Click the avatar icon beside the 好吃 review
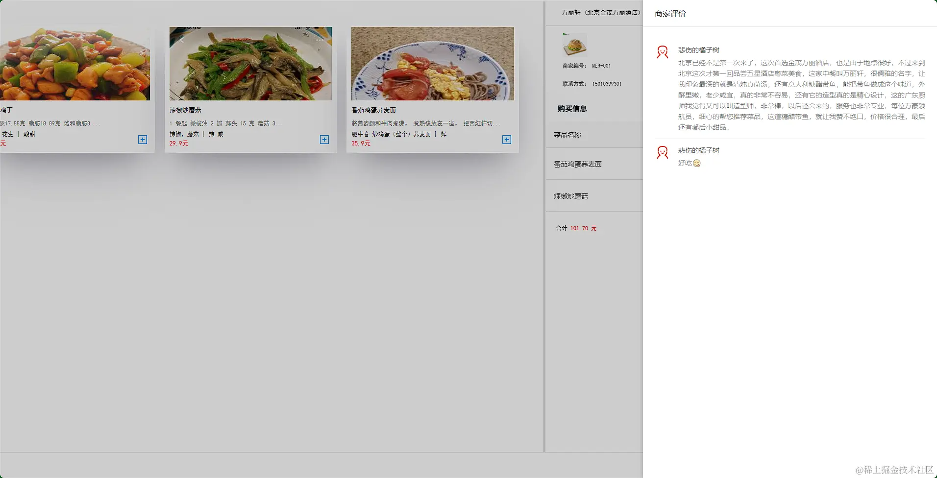The image size is (937, 478). tap(663, 152)
